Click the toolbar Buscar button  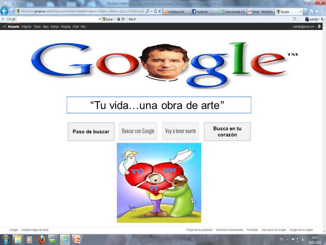(x=107, y=19)
